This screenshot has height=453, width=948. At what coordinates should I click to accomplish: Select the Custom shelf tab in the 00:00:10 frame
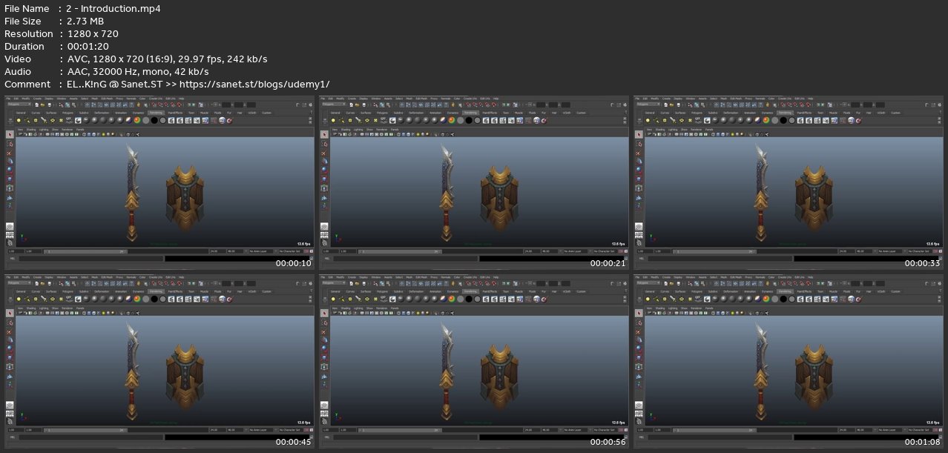[266, 113]
